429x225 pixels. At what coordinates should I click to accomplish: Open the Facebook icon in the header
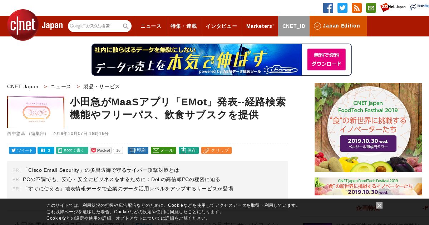pos(328,8)
